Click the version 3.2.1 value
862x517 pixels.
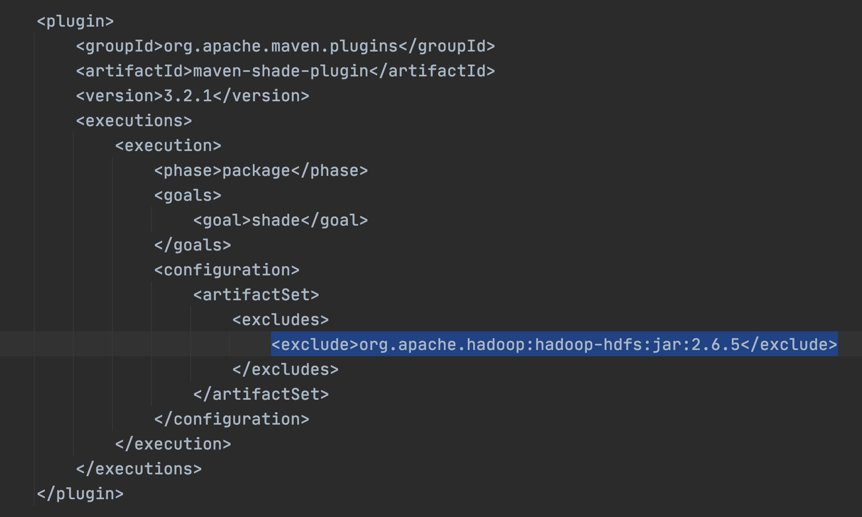point(188,96)
